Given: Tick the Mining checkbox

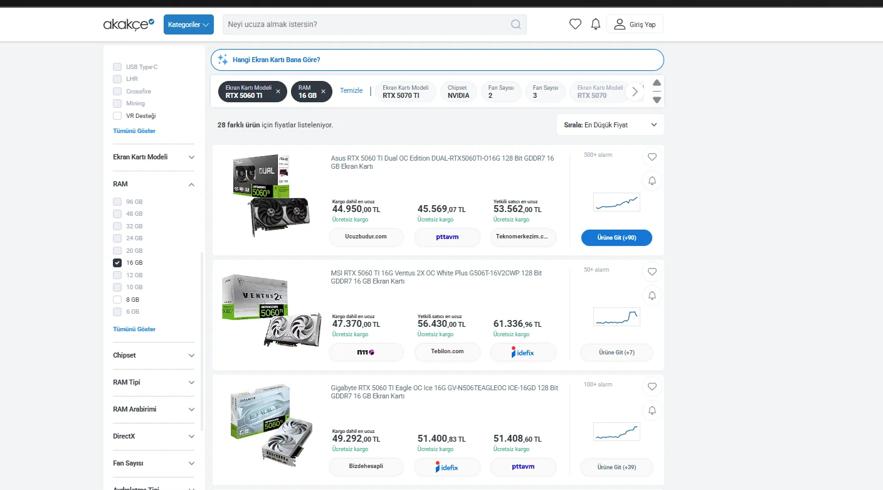Looking at the screenshot, I should coord(117,104).
